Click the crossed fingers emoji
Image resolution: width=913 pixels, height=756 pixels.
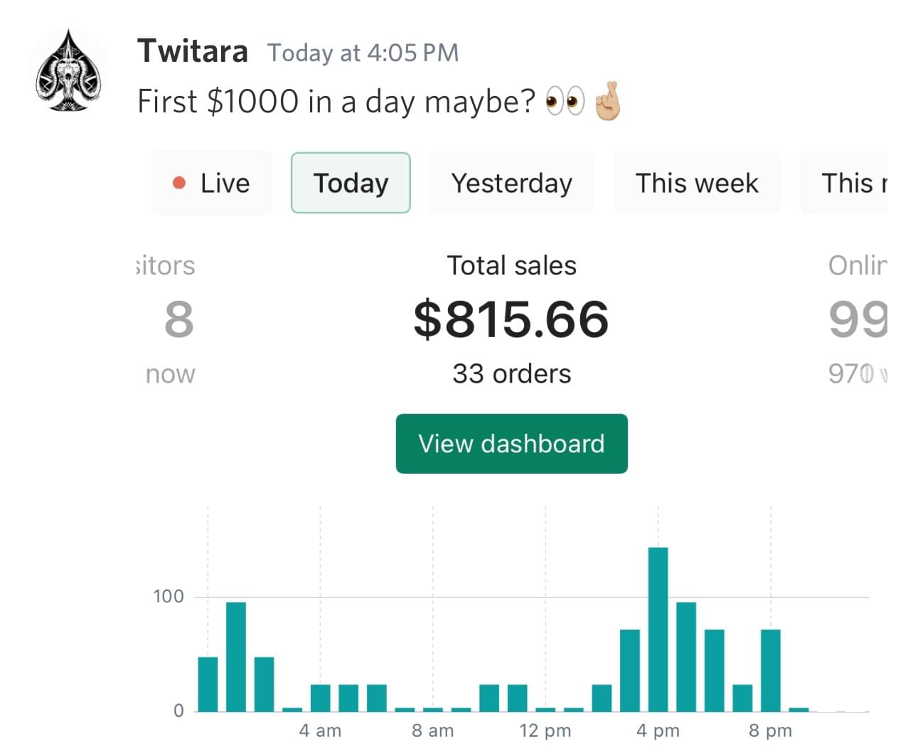tap(608, 102)
